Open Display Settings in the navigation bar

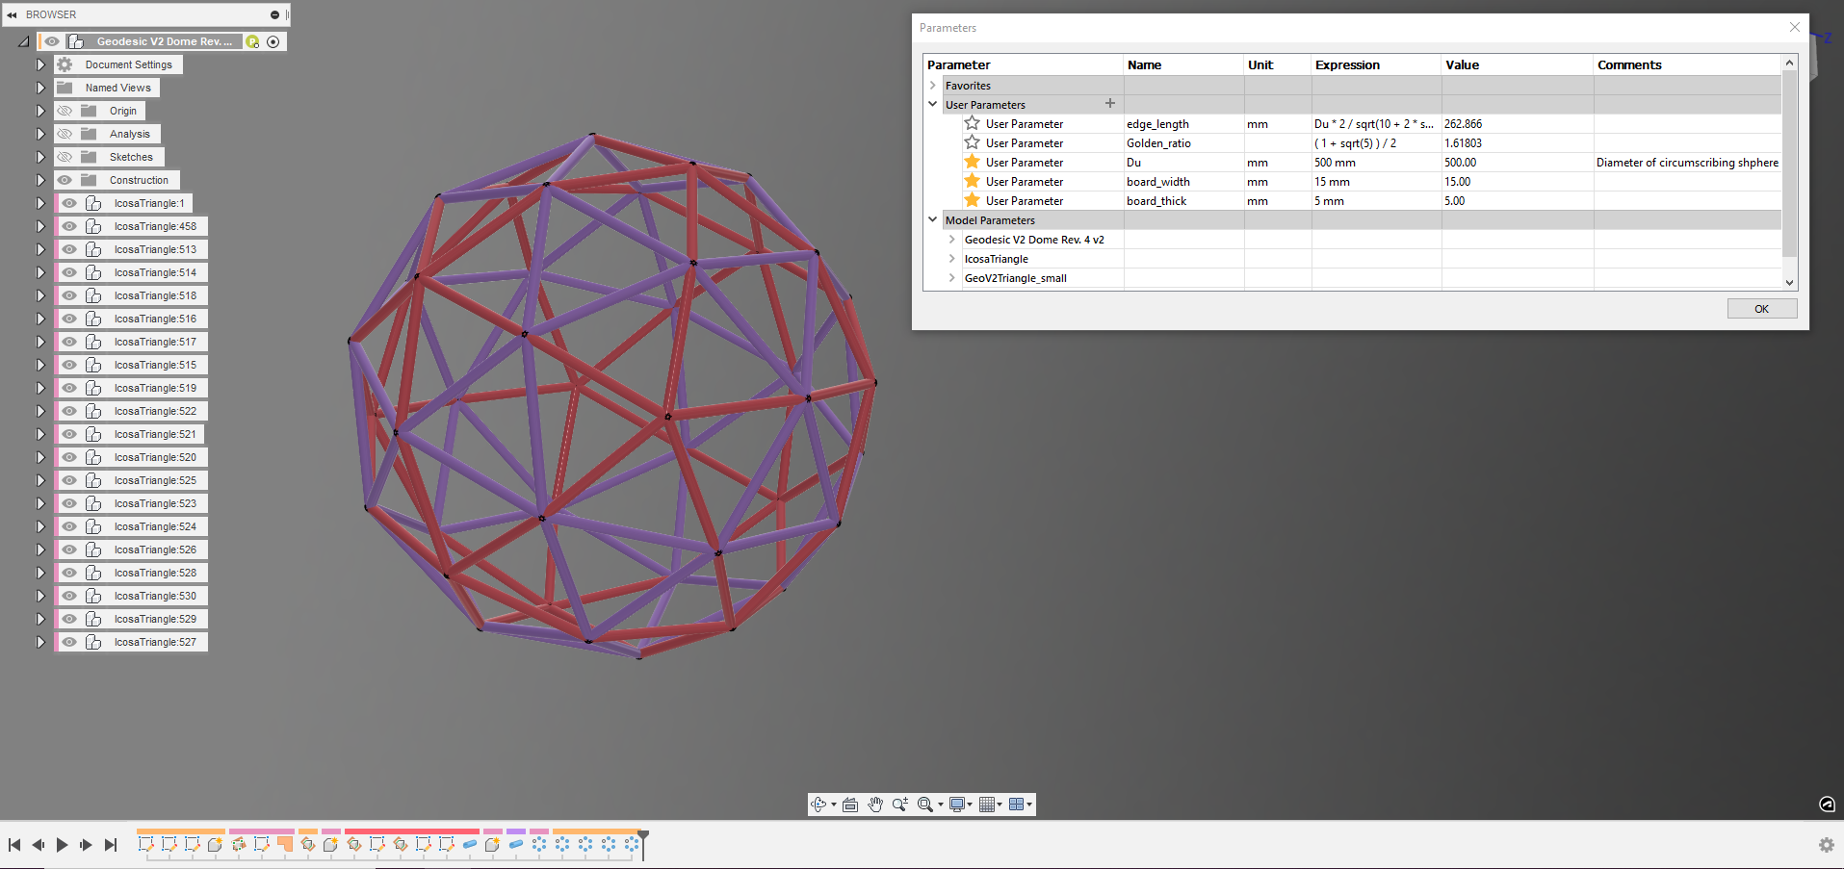[x=956, y=805]
